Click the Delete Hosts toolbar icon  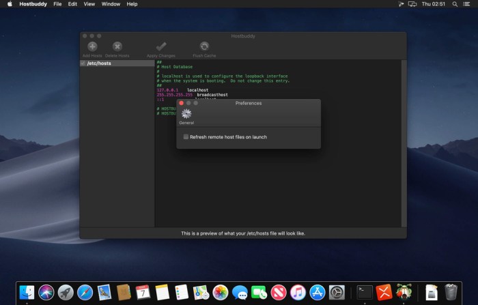pos(117,46)
